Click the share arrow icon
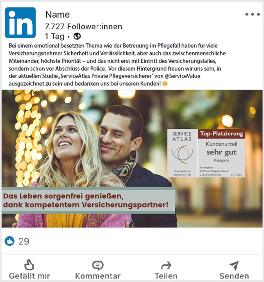Viewport: 264px width, 282px height. click(166, 265)
